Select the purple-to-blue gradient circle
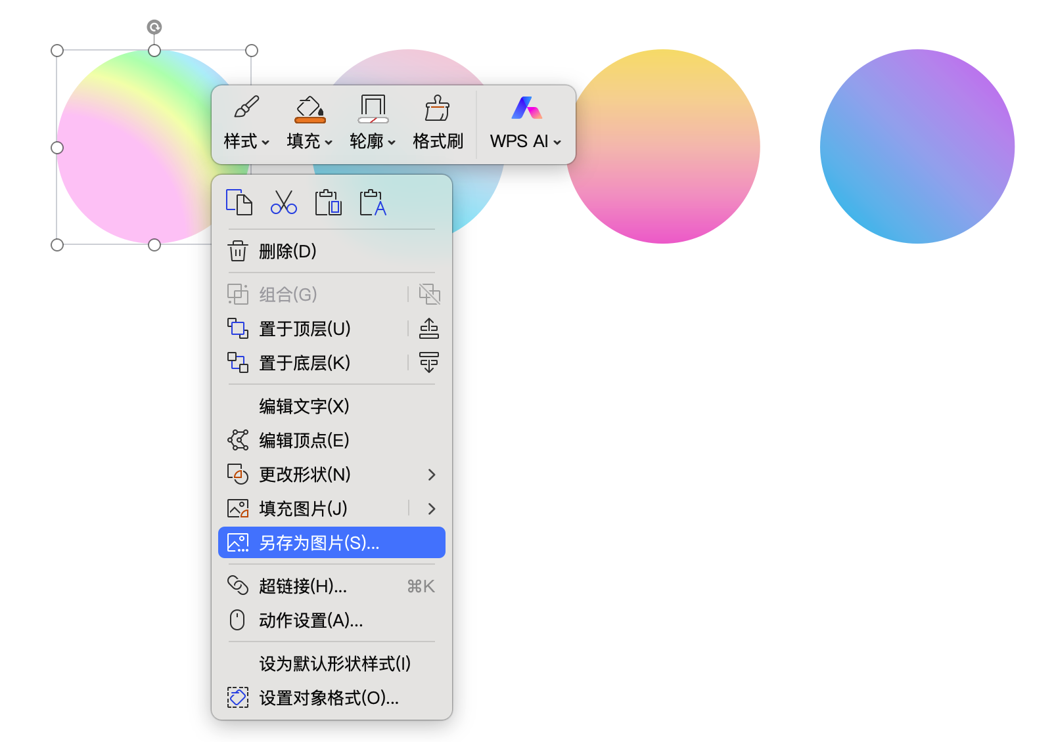1054x742 pixels. pyautogui.click(x=917, y=146)
